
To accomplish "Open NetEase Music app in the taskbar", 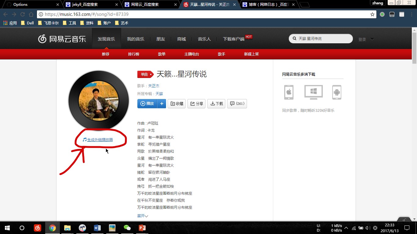I will pyautogui.click(x=38, y=228).
